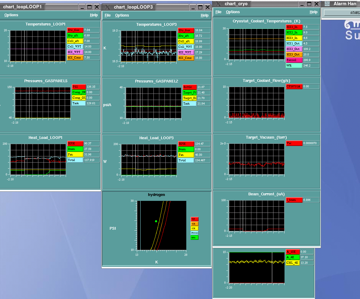This screenshot has width=360, height=299.
Task: Select HPH legend in Heat_Load_LOOP1
Action: (x=75, y=144)
